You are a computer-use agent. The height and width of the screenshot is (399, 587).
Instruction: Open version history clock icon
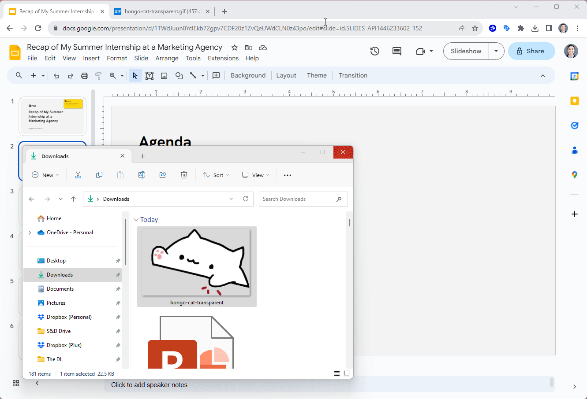point(375,51)
